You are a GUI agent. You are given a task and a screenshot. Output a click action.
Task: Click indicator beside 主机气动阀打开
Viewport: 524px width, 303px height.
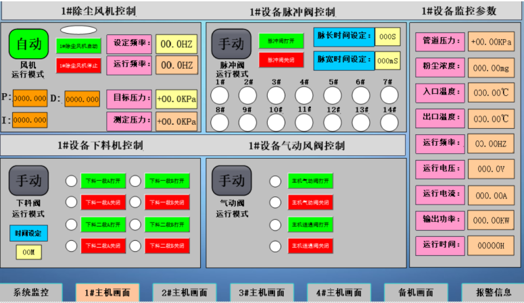pos(275,181)
